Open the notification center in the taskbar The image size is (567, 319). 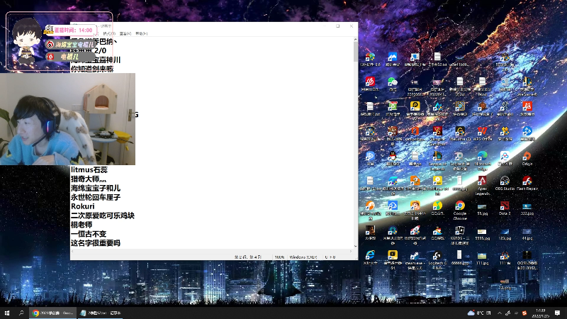(557, 313)
